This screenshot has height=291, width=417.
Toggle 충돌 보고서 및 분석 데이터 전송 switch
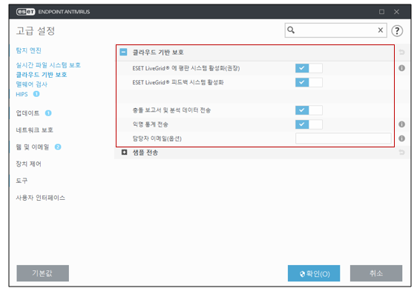pyautogui.click(x=309, y=110)
